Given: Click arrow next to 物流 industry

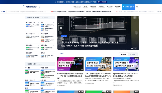Looking at the screenshot, I should coord(54,88).
